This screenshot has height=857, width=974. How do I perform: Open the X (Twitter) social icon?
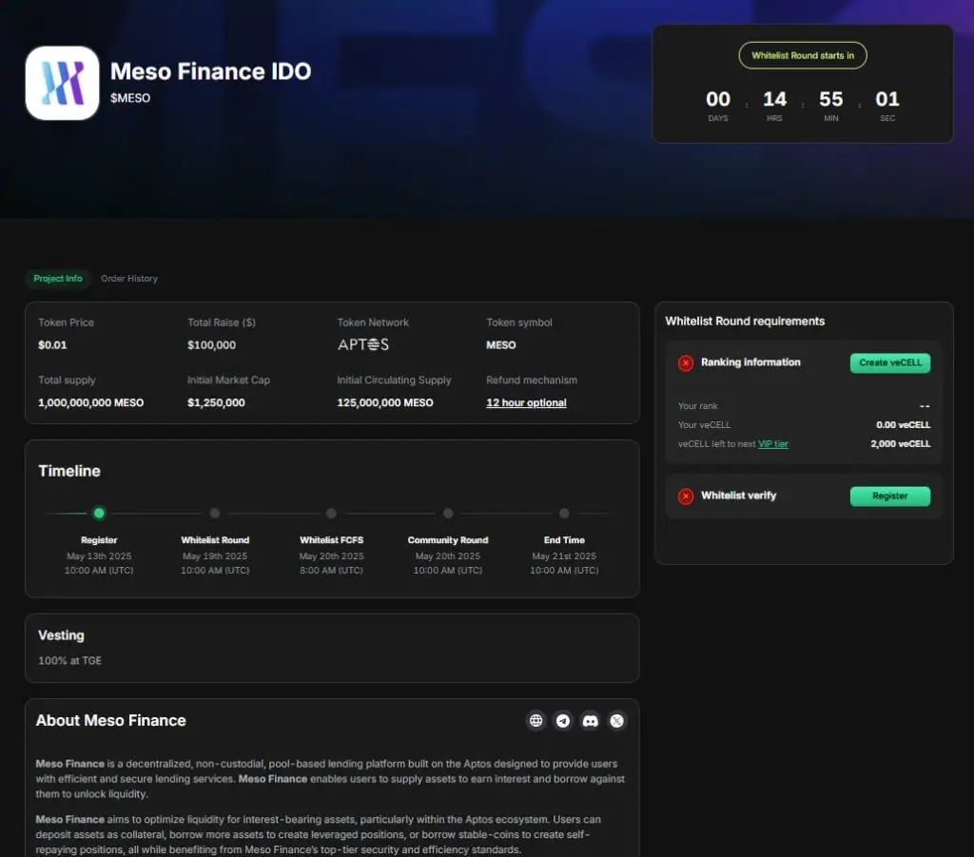pos(617,721)
